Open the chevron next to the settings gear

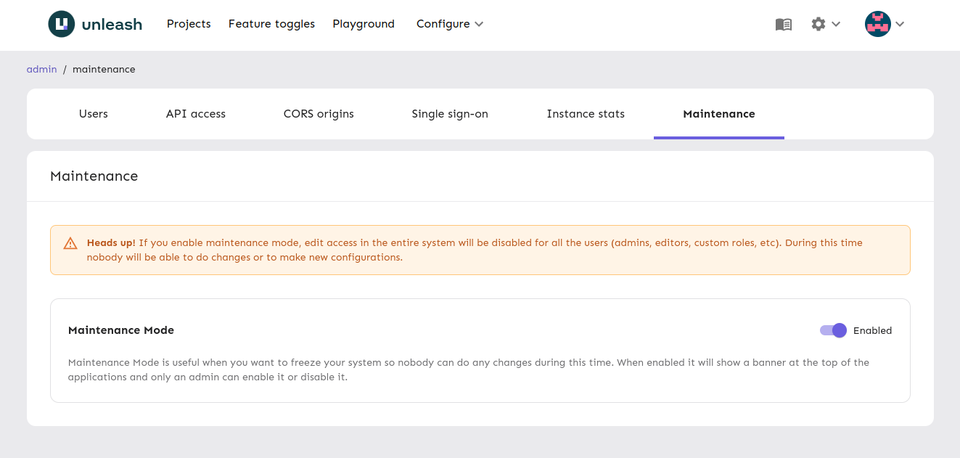pos(836,24)
